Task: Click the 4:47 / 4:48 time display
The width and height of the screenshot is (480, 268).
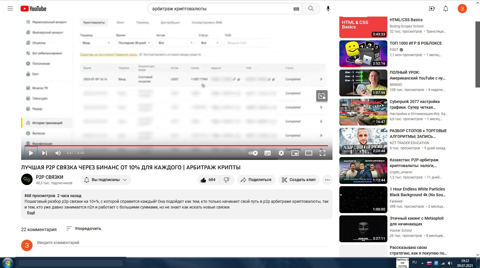Action: coord(75,153)
